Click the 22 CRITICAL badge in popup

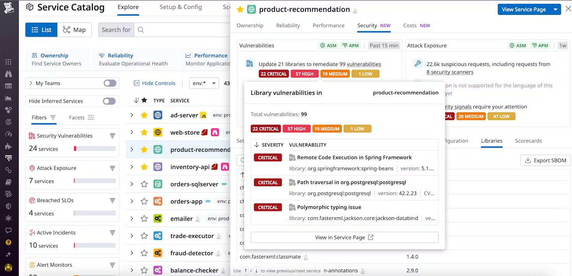[x=266, y=129]
